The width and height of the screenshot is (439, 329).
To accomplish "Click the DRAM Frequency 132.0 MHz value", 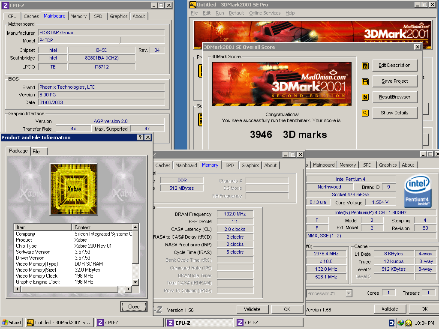I will click(235, 214).
